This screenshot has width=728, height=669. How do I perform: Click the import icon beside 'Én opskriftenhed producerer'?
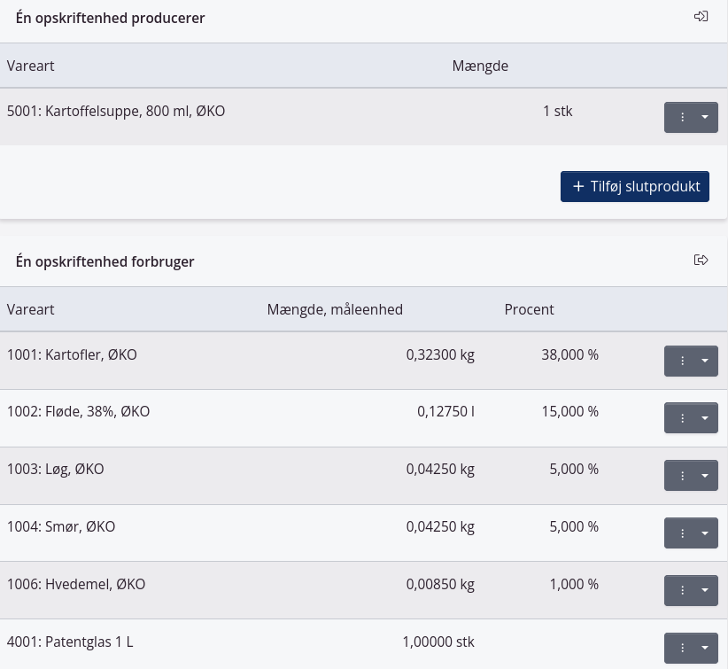pyautogui.click(x=701, y=17)
